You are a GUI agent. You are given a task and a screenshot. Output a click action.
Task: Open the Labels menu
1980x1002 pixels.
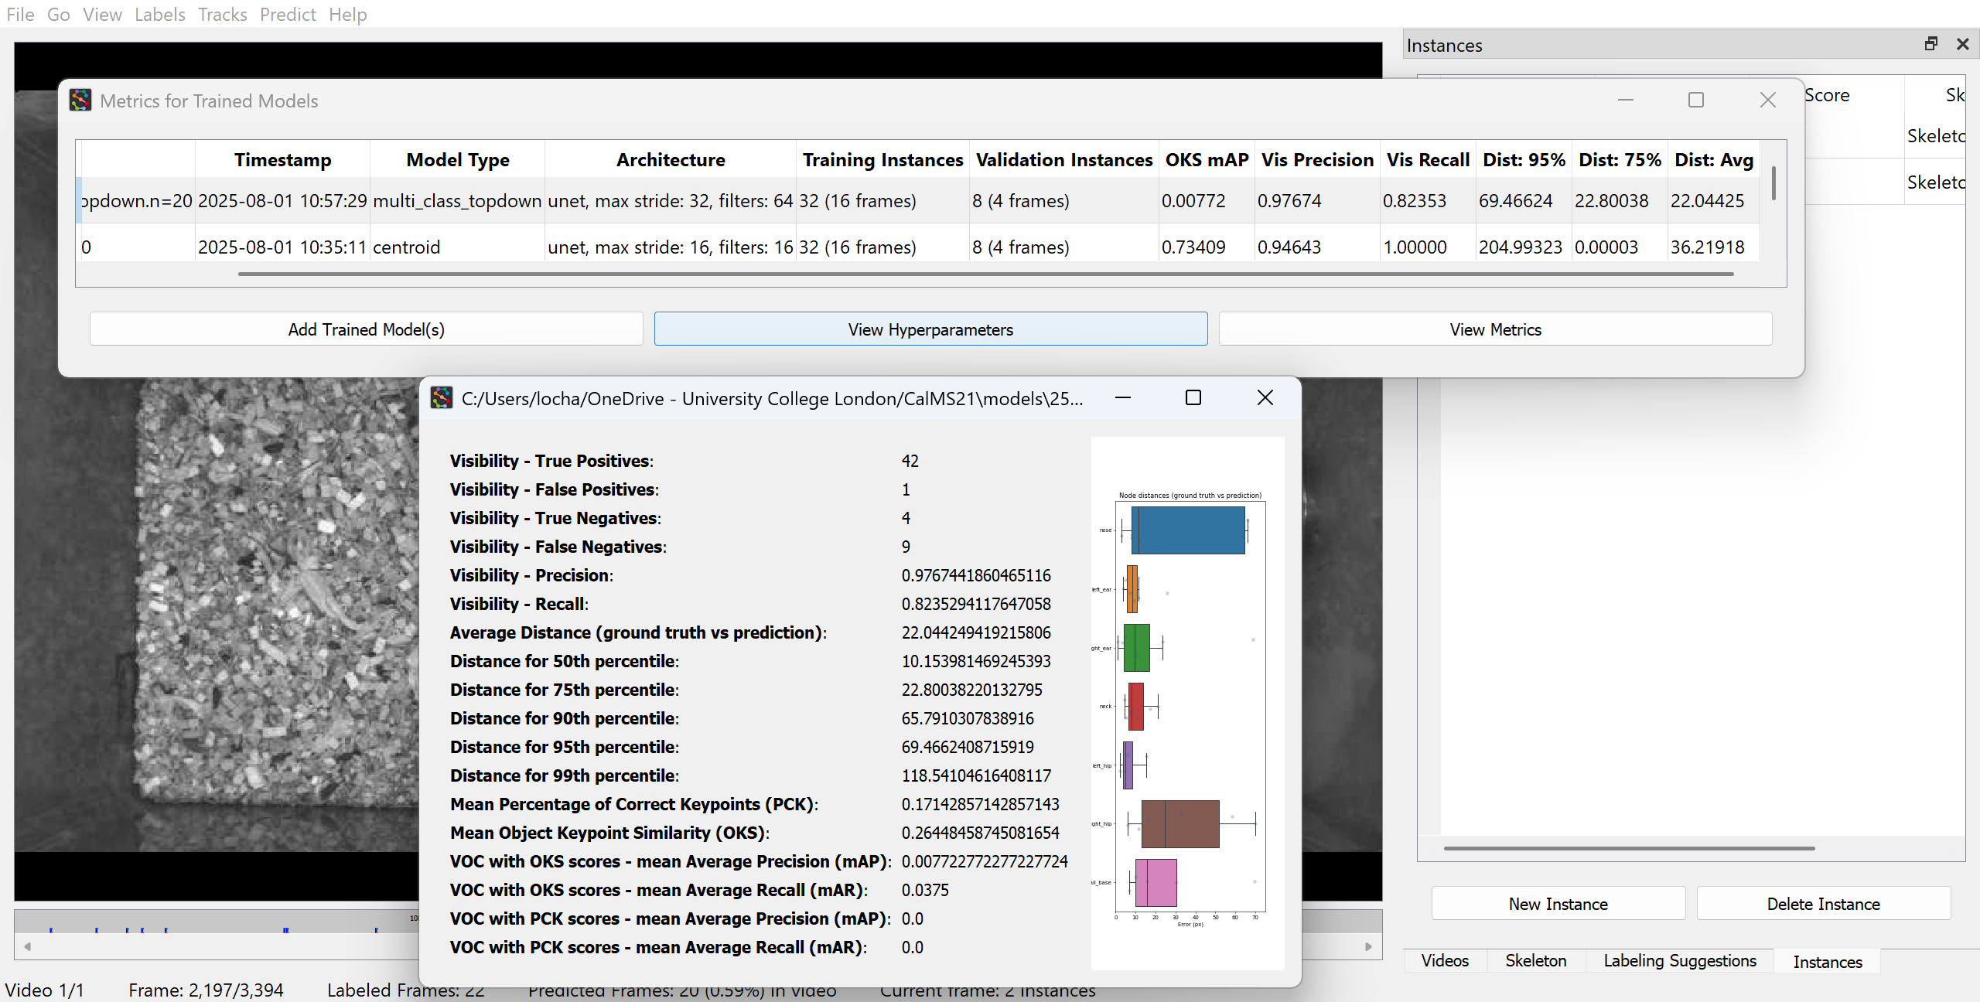[x=159, y=14]
